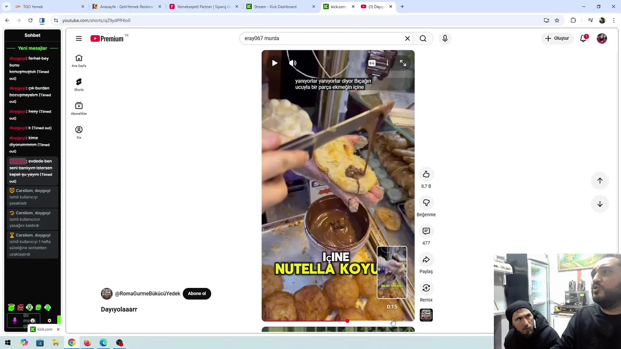Seek on the red video progress bar
The height and width of the screenshot is (349, 621).
338,321
